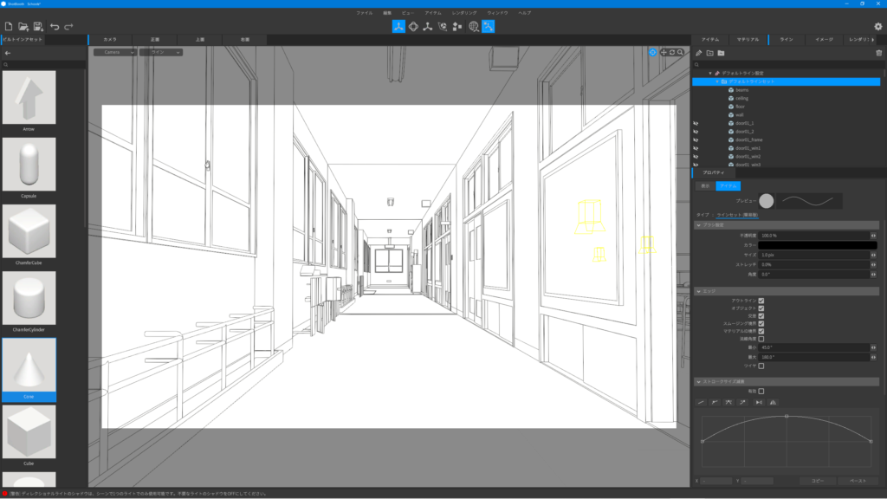Select the scale axis tool in center toolbar
The width and height of the screenshot is (887, 499).
[428, 26]
